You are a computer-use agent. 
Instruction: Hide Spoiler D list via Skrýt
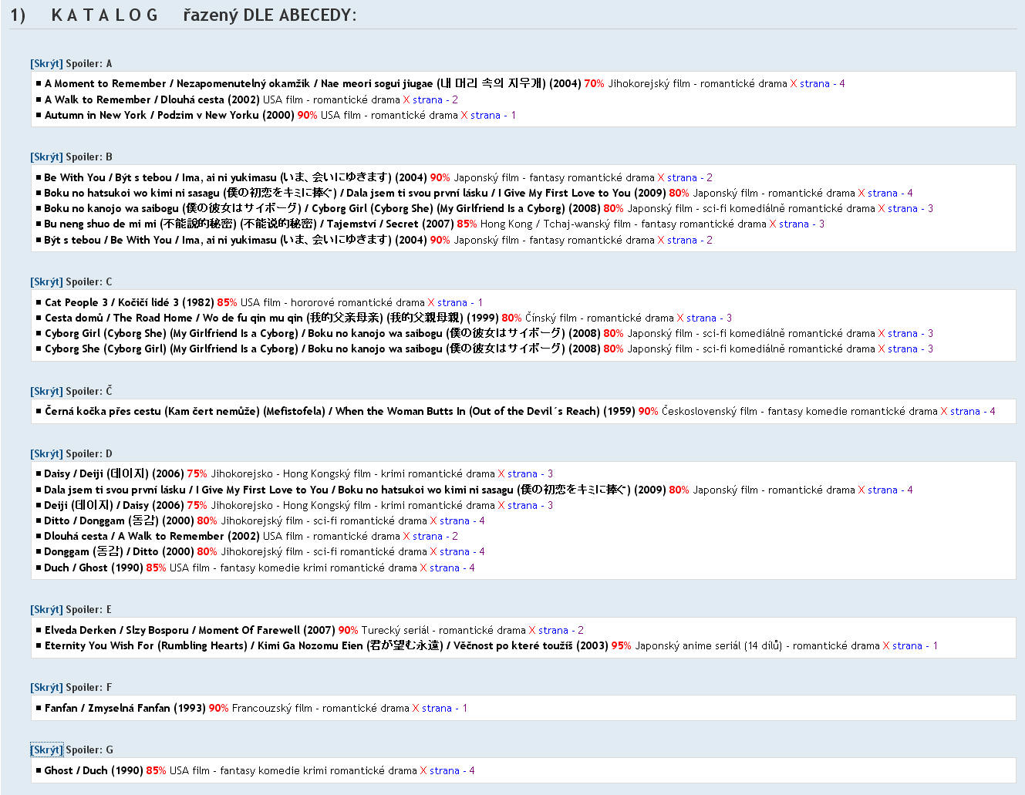[46, 454]
